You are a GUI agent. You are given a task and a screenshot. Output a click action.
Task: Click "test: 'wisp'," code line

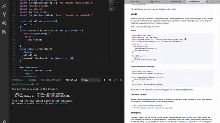(x=30, y=24)
